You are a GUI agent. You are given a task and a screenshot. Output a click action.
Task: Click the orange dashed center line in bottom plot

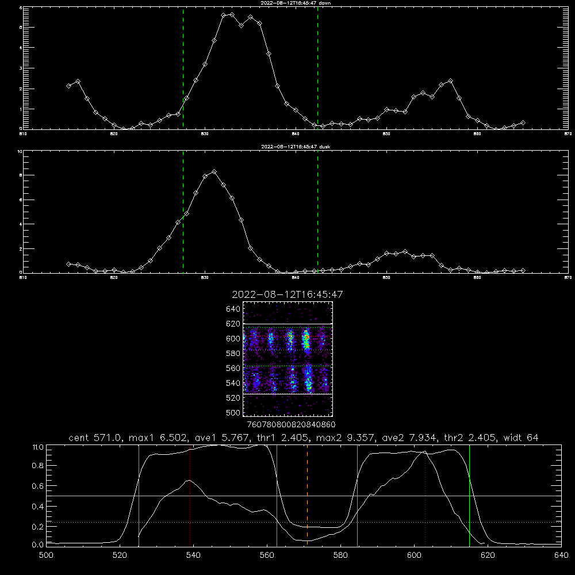[x=307, y=495]
